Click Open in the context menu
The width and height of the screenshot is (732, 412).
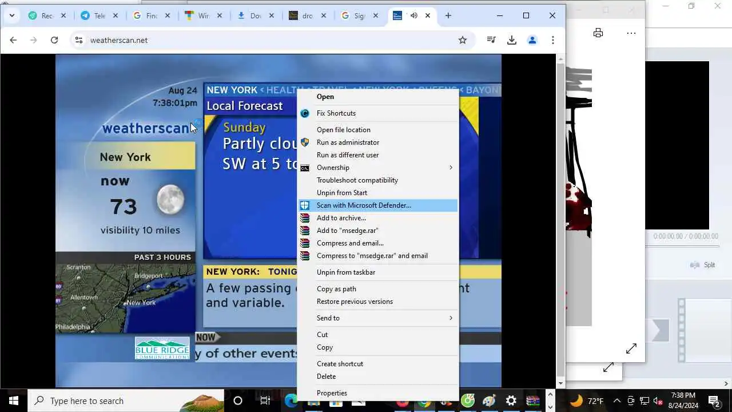[x=325, y=97]
